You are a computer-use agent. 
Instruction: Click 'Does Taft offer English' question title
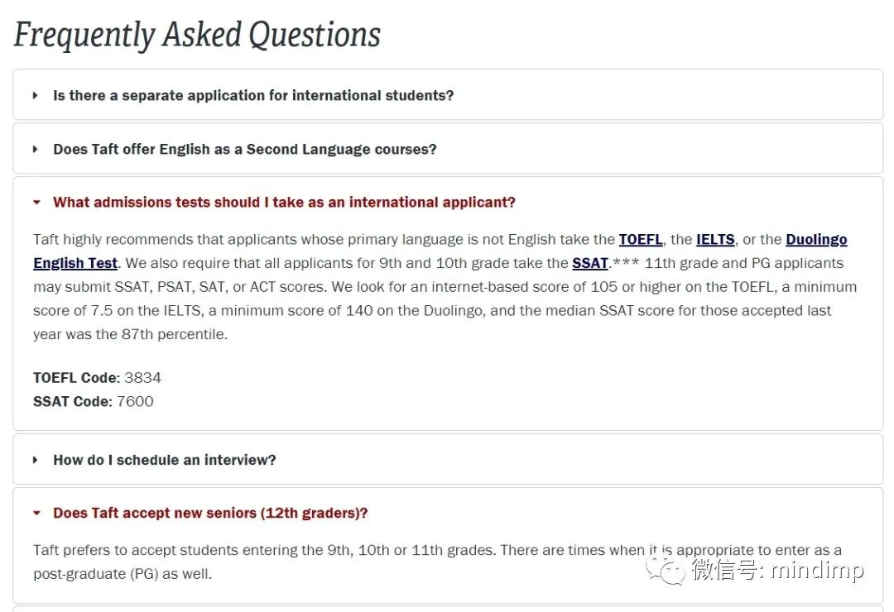pyautogui.click(x=244, y=150)
